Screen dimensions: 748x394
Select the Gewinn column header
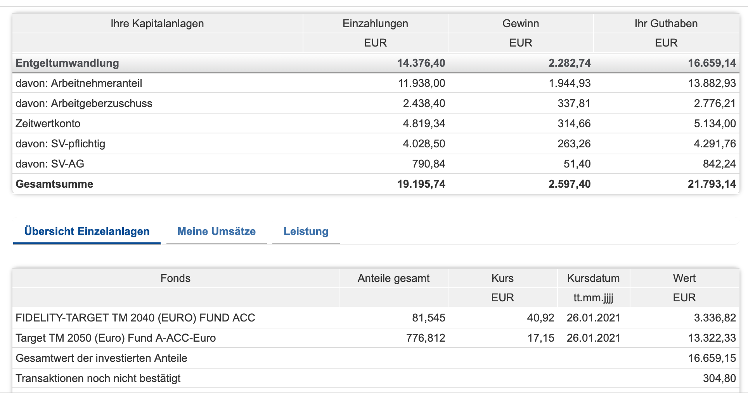click(x=521, y=24)
